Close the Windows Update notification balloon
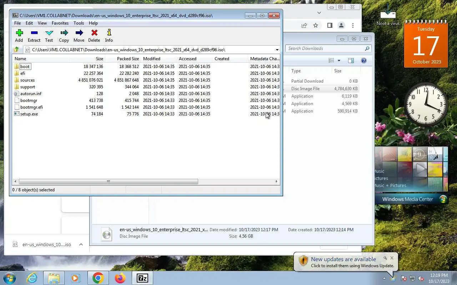 [x=392, y=258]
